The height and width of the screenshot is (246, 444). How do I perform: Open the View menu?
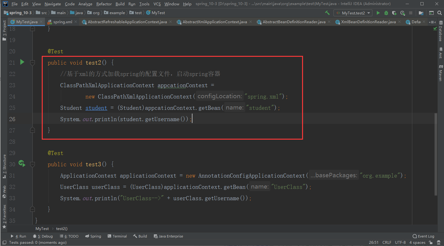coord(36,4)
